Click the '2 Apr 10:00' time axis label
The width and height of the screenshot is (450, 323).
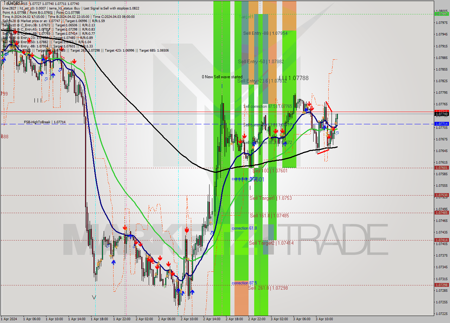(189, 319)
